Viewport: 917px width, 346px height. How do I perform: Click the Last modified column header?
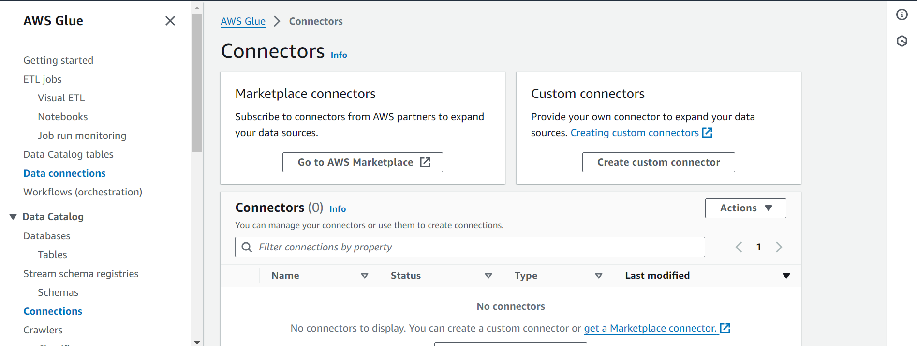(657, 276)
